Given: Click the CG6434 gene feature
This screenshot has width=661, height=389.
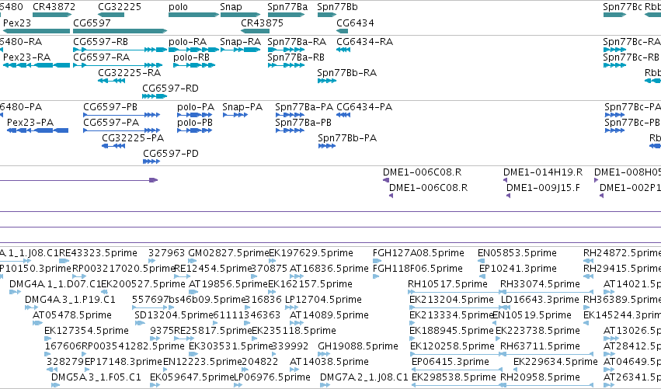Looking at the screenshot, I should tap(343, 31).
